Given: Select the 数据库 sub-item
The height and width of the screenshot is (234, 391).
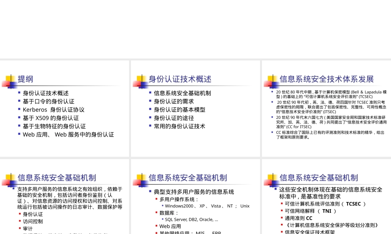Looking at the screenshot, I should [169, 213].
